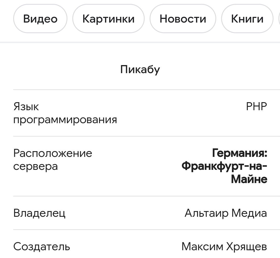Viewport: 280px width, 258px height.
Task: Tap the word сервера
Action: click(x=36, y=166)
